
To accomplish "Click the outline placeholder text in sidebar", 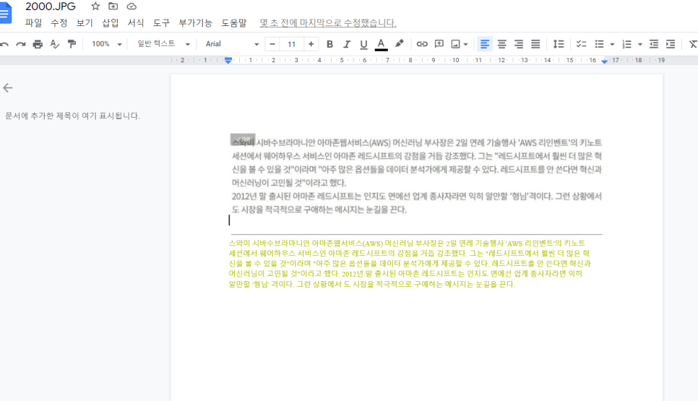I will click(72, 116).
